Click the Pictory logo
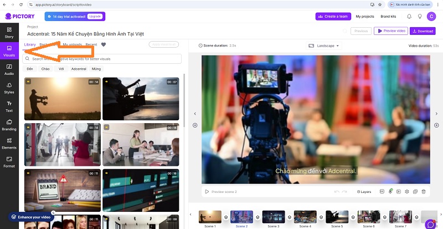The height and width of the screenshot is (229, 443). pyautogui.click(x=20, y=17)
